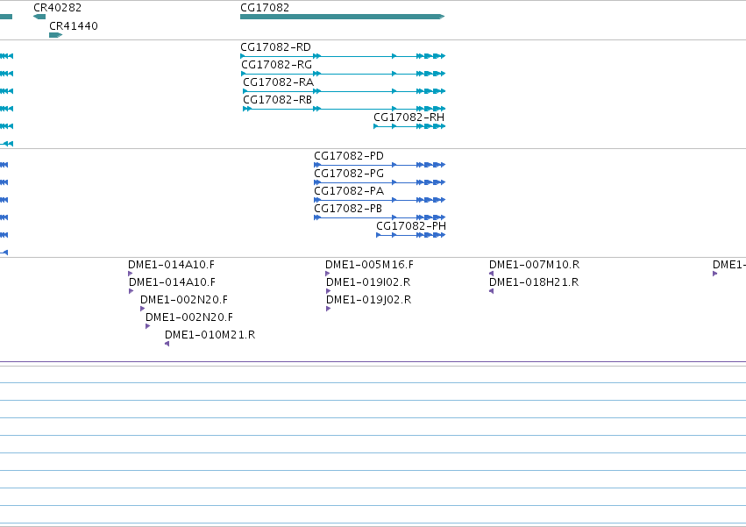Select the CR41440 gene feature
Screen dimensions: 746x527
click(x=55, y=35)
